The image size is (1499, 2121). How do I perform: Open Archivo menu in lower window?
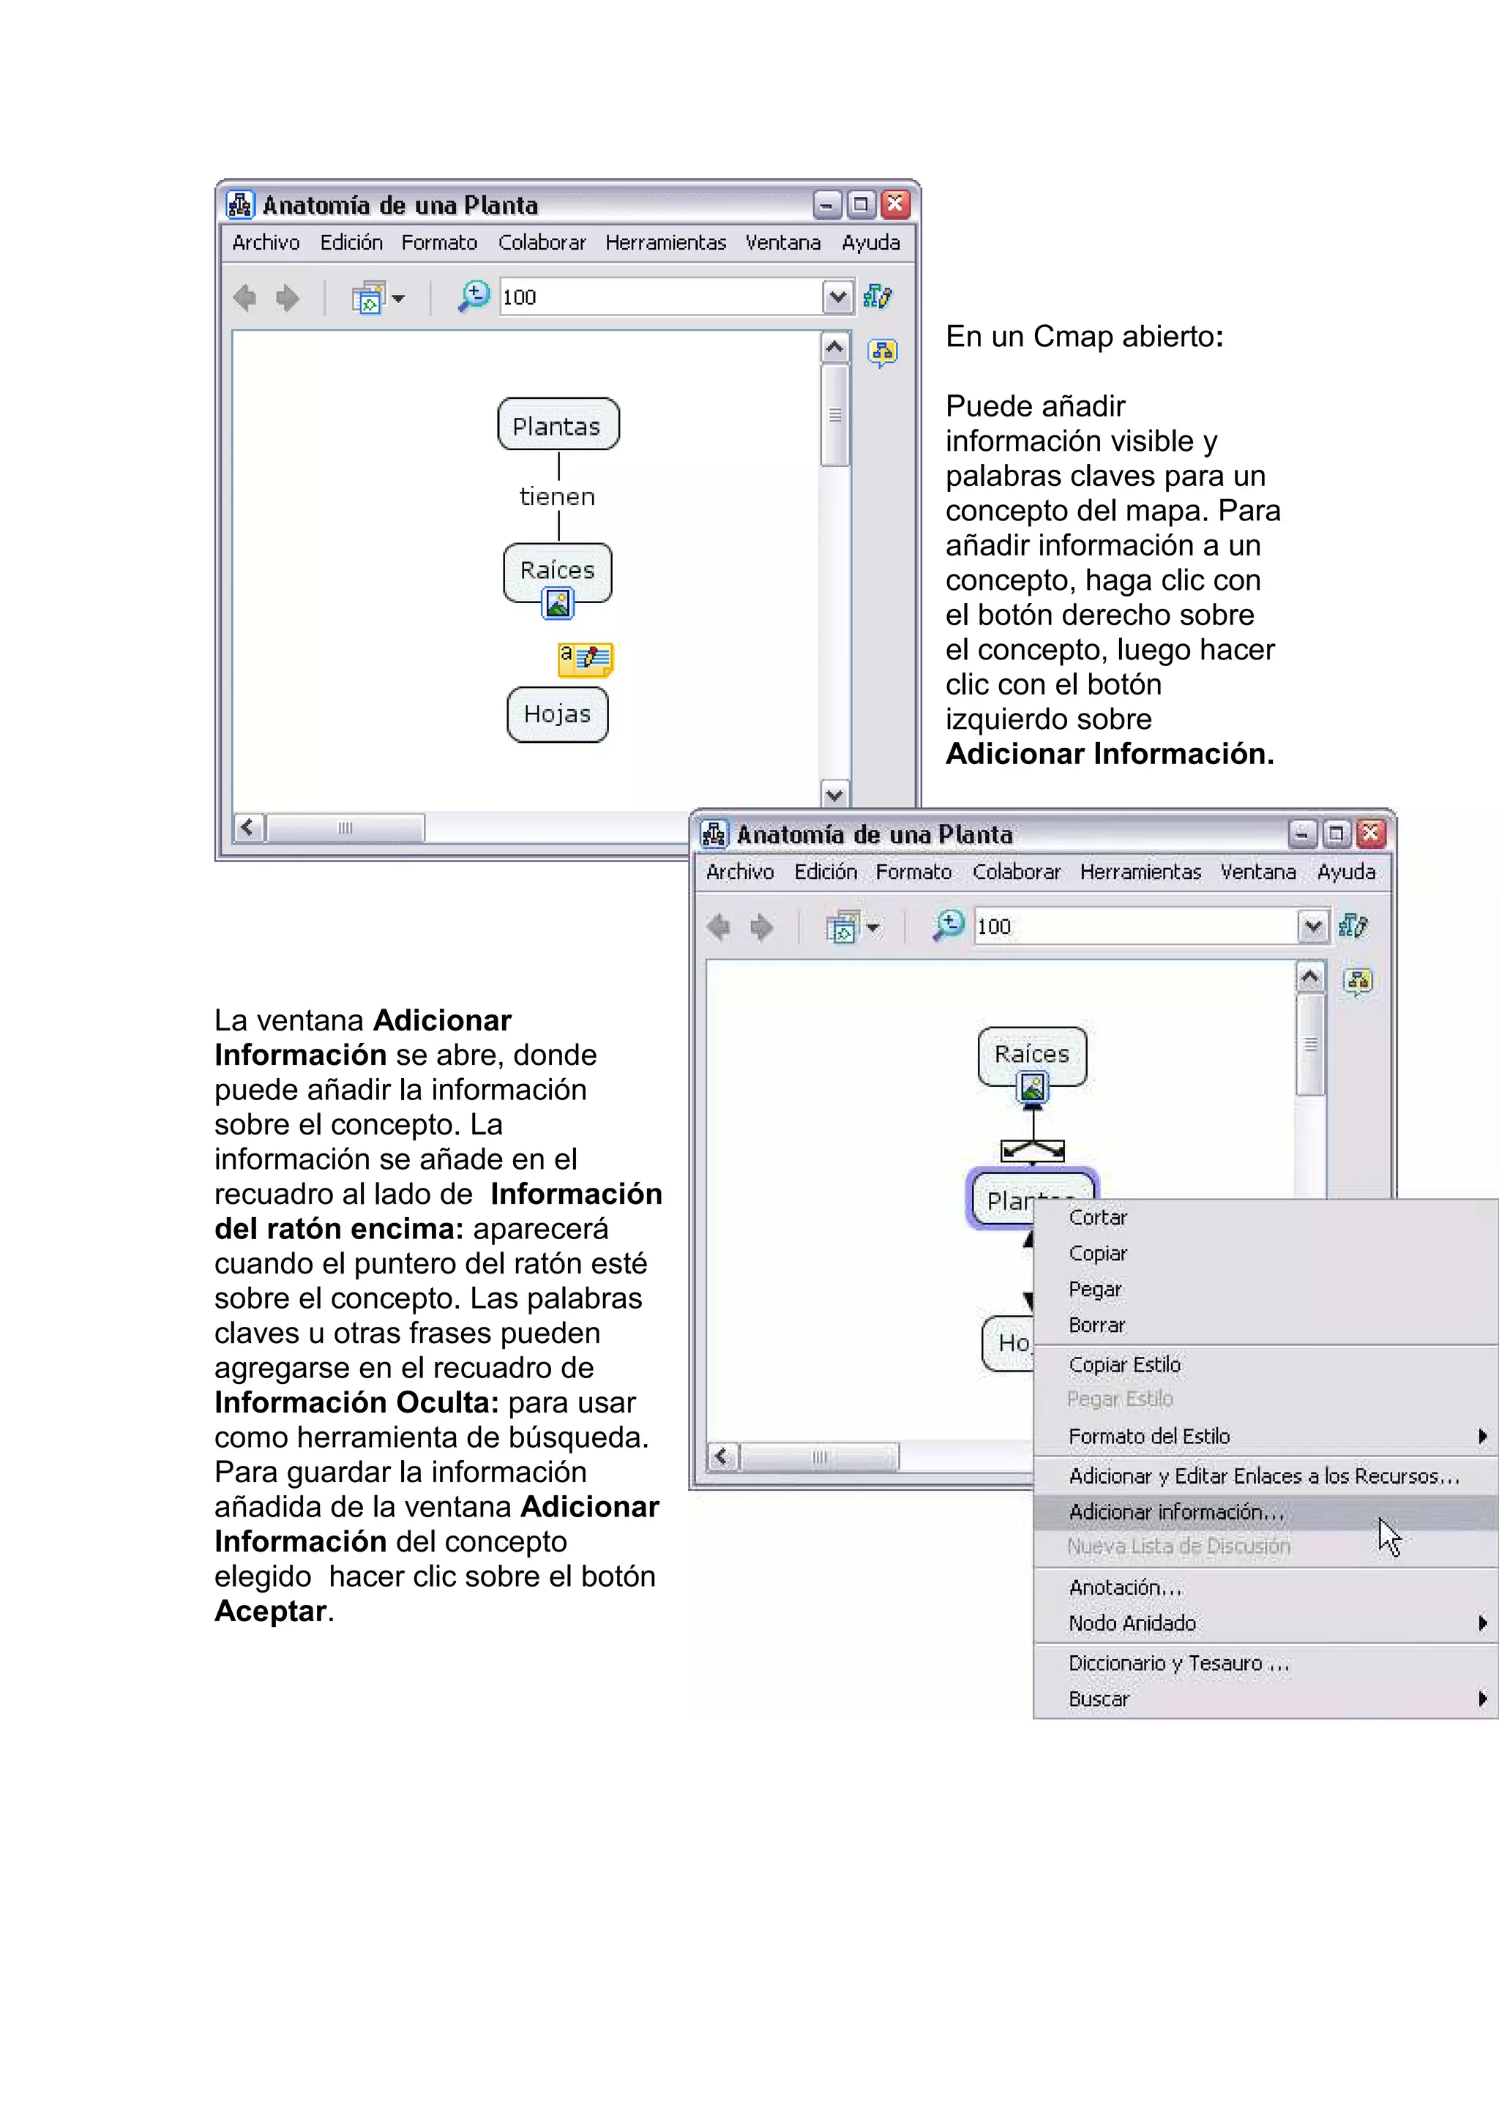[x=740, y=872]
